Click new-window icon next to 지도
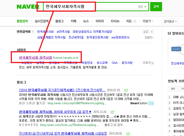Screen dimensions: 184x136 (135, 21)
